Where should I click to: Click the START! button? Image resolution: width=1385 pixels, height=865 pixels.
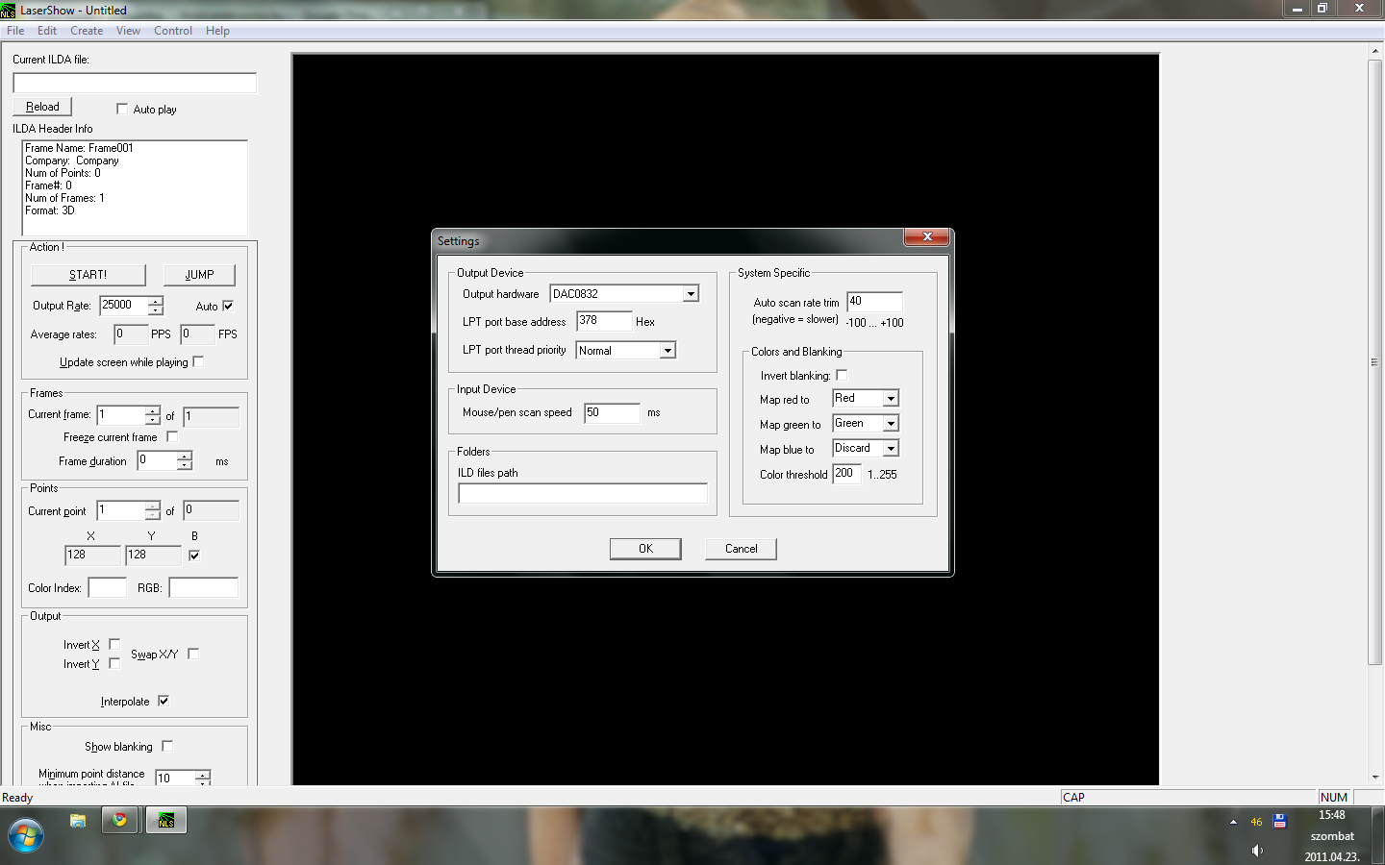coord(88,275)
